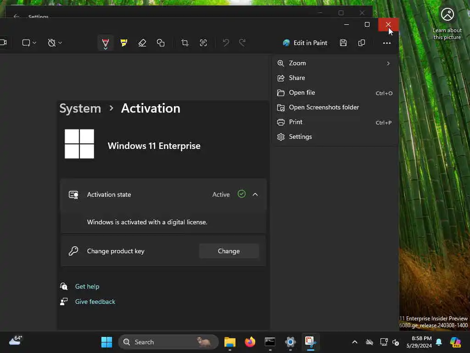470x353 pixels.
Task: Open the terminal taskbar icon
Action: [270, 342]
